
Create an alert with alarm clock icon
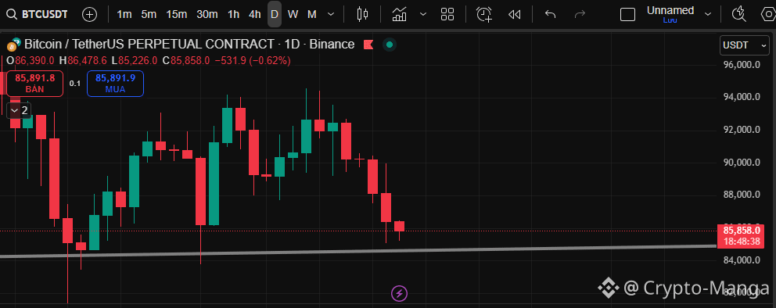tap(484, 14)
